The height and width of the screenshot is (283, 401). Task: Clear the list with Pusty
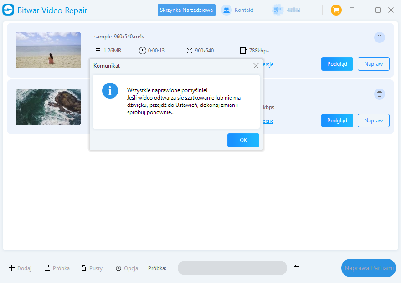click(92, 268)
